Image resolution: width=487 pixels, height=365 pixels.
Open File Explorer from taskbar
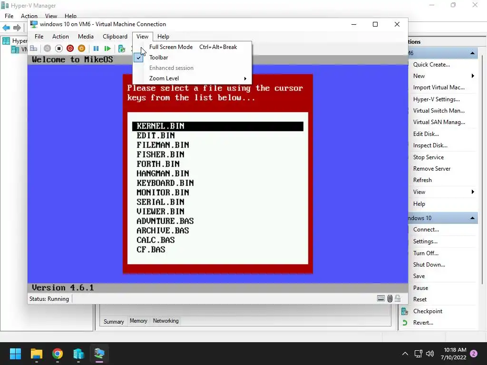tap(37, 354)
